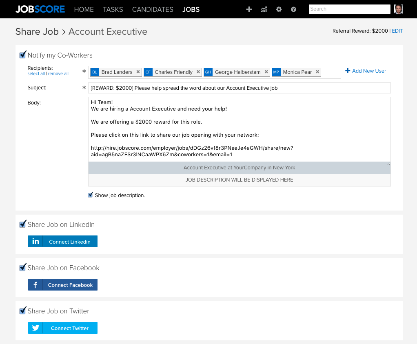This screenshot has width=417, height=344.
Task: Click the help question mark icon
Action: click(x=293, y=9)
